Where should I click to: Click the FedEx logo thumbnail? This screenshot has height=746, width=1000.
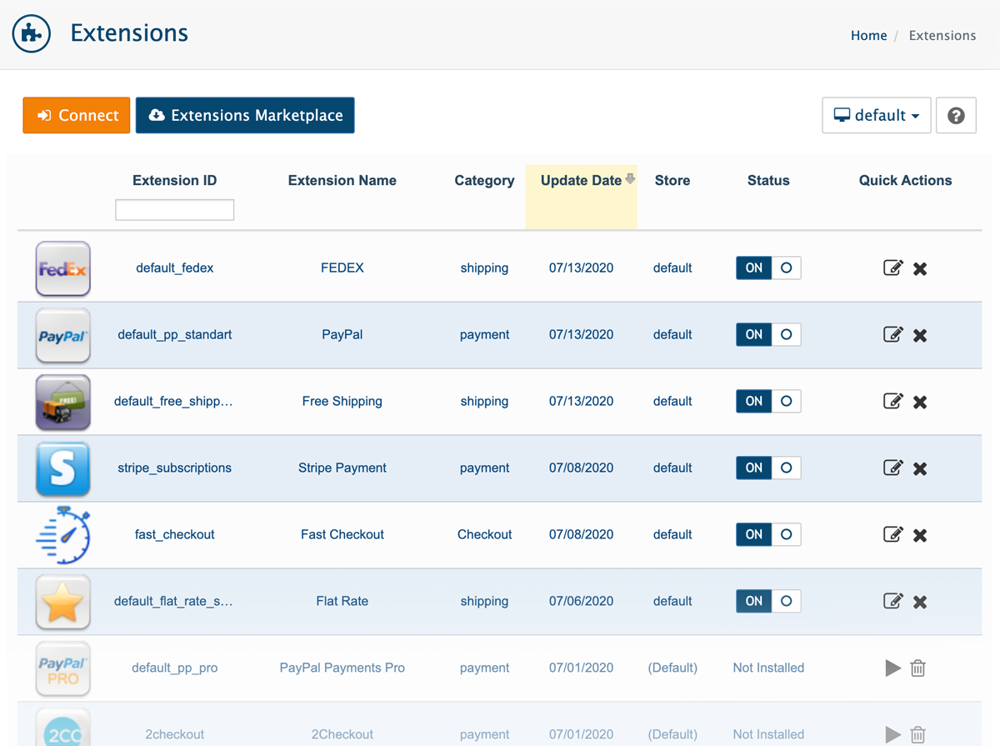point(63,268)
